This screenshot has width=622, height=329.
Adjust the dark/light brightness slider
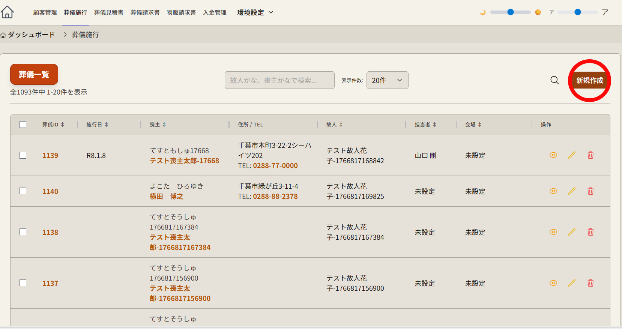point(510,12)
